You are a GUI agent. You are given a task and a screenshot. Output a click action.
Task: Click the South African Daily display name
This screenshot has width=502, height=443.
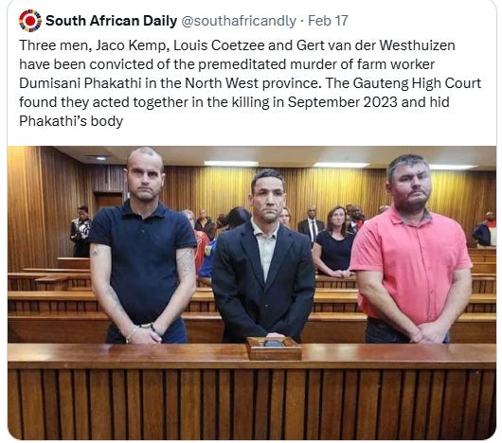(111, 21)
